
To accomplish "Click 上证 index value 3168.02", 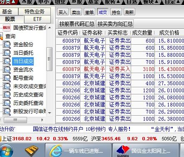I will point(22,139).
